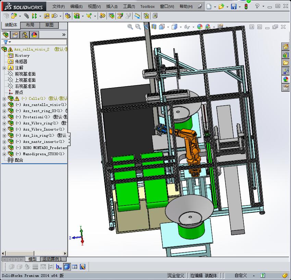This screenshot has width=291, height=280.
Task: Click the Save floppy disk icon
Action: (233, 6)
